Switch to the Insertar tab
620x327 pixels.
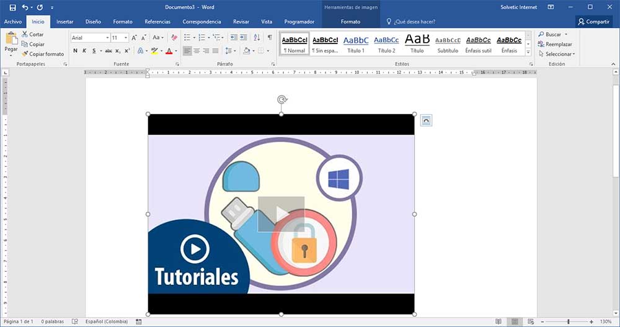(x=64, y=22)
